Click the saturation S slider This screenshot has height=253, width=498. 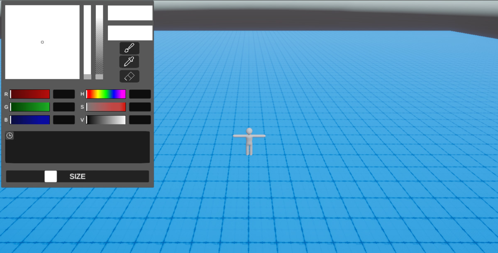pyautogui.click(x=106, y=107)
